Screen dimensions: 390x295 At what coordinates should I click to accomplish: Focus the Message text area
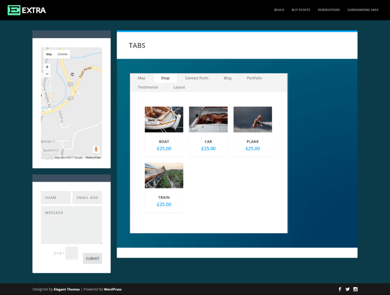pyautogui.click(x=71, y=225)
